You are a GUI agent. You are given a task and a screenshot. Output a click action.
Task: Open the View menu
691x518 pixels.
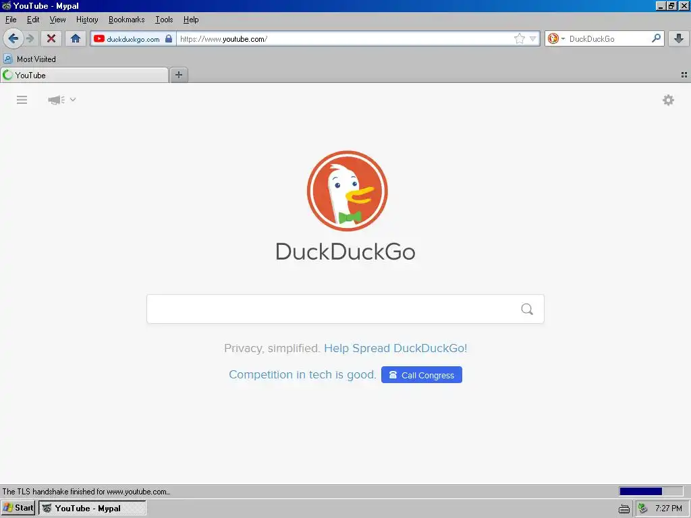point(58,20)
